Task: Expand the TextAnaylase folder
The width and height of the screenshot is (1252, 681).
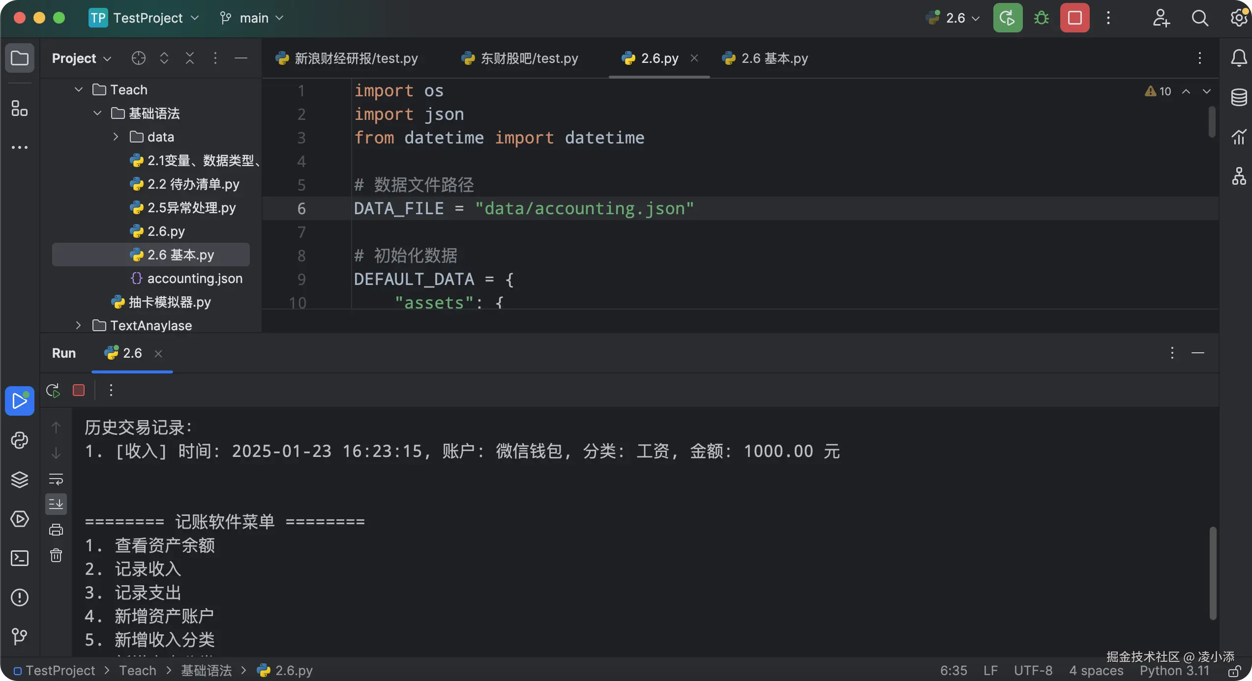Action: 79,325
